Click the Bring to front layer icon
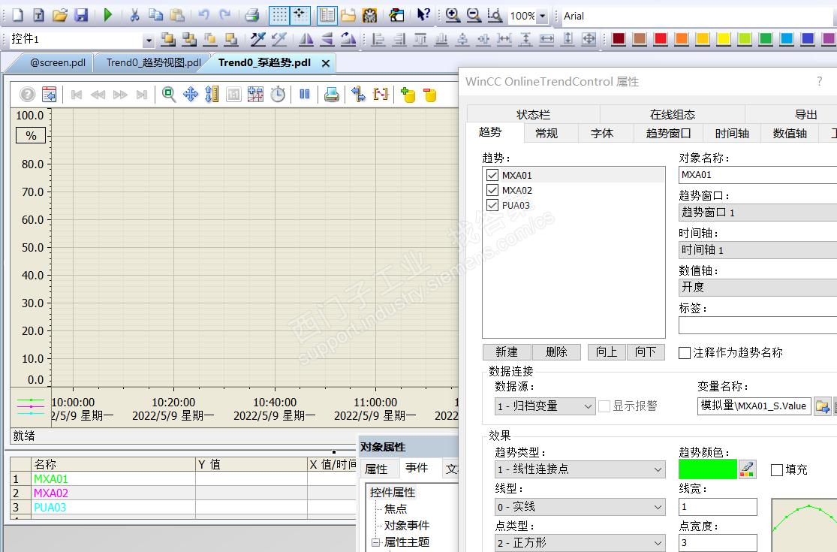This screenshot has height=552, width=837. pyautogui.click(x=168, y=38)
